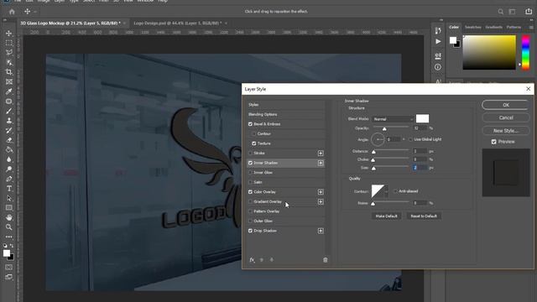Viewport: 537px width, 302px height.
Task: Open the Contour picker dropdown arrow
Action: click(386, 191)
